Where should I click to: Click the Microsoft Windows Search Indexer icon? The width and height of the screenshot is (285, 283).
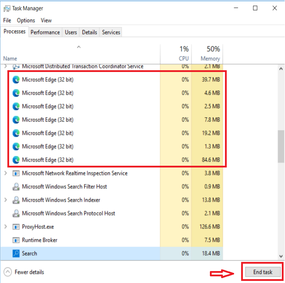(x=16, y=200)
